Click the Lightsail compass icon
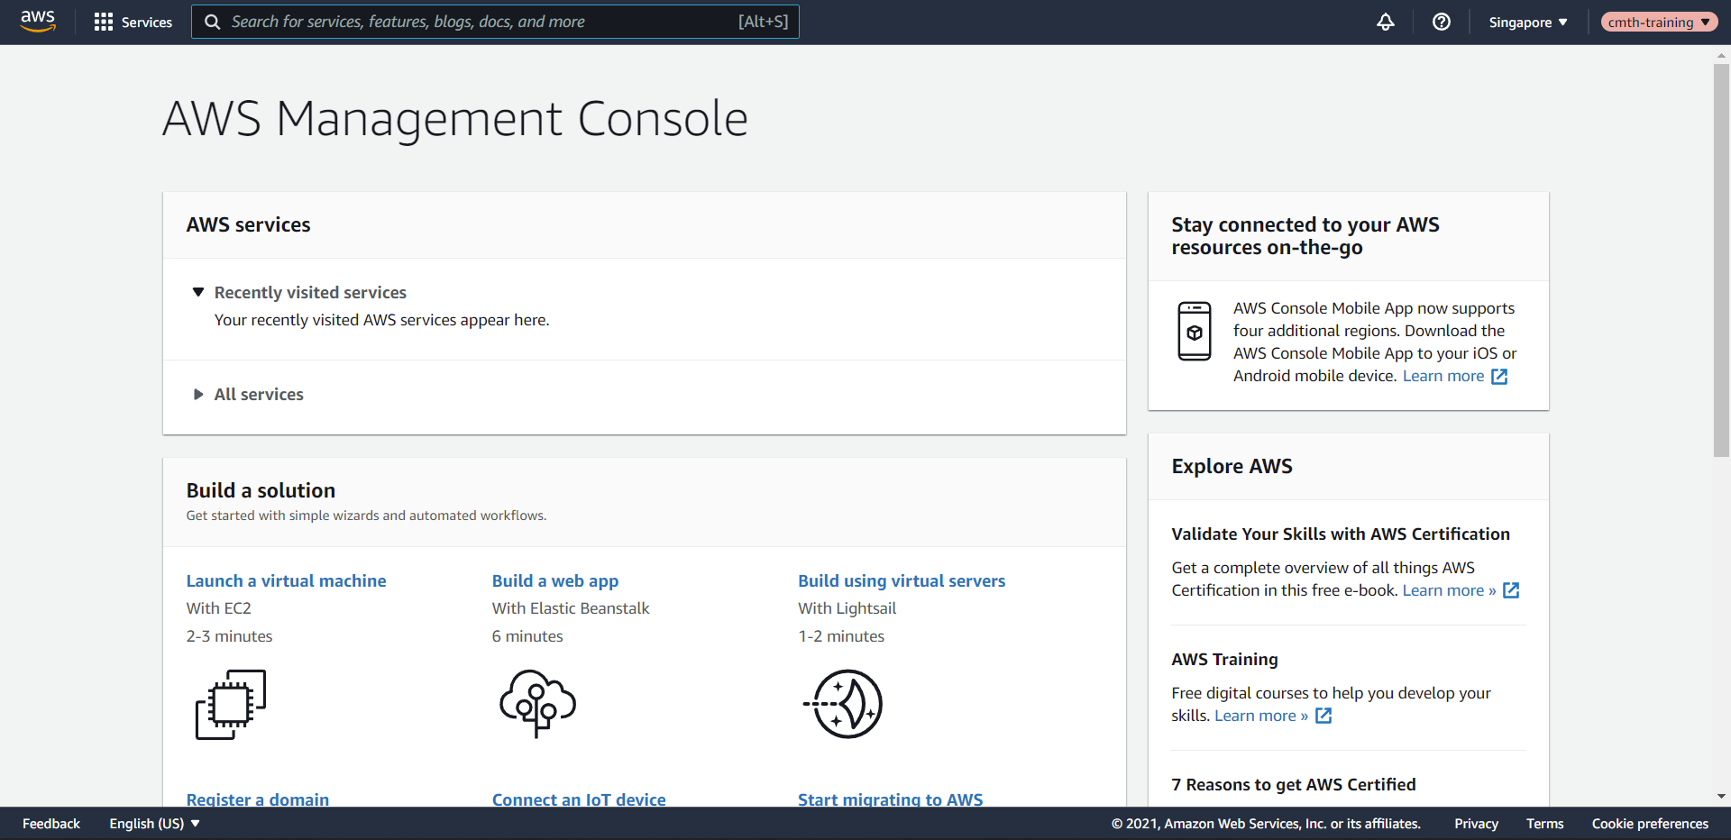 [x=843, y=704]
